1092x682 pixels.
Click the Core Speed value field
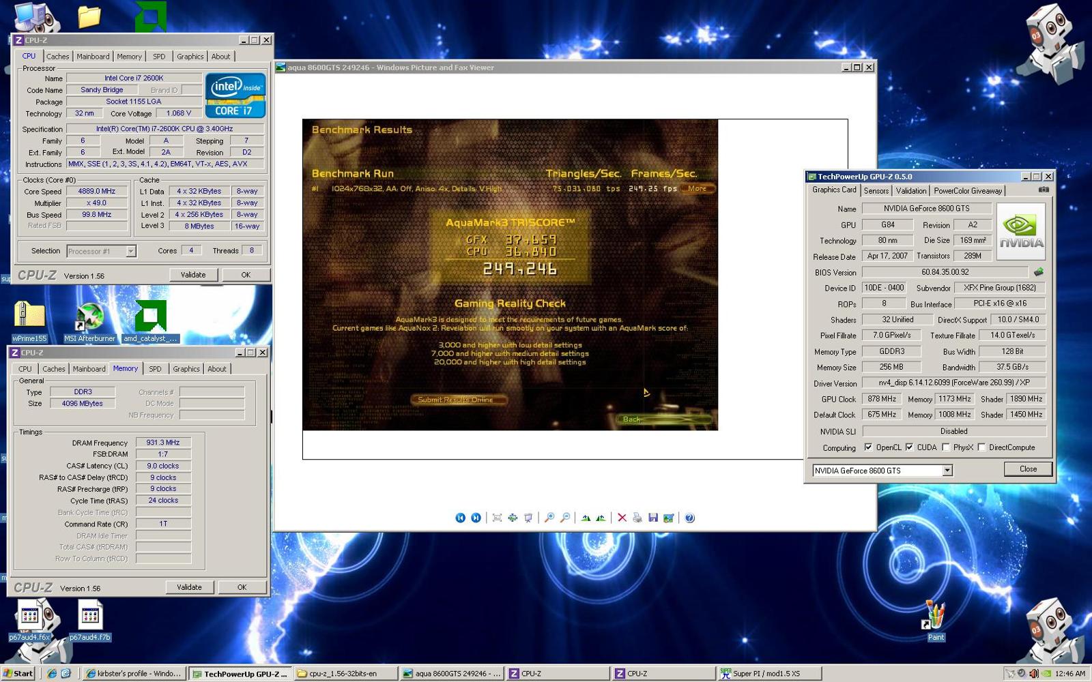(96, 192)
